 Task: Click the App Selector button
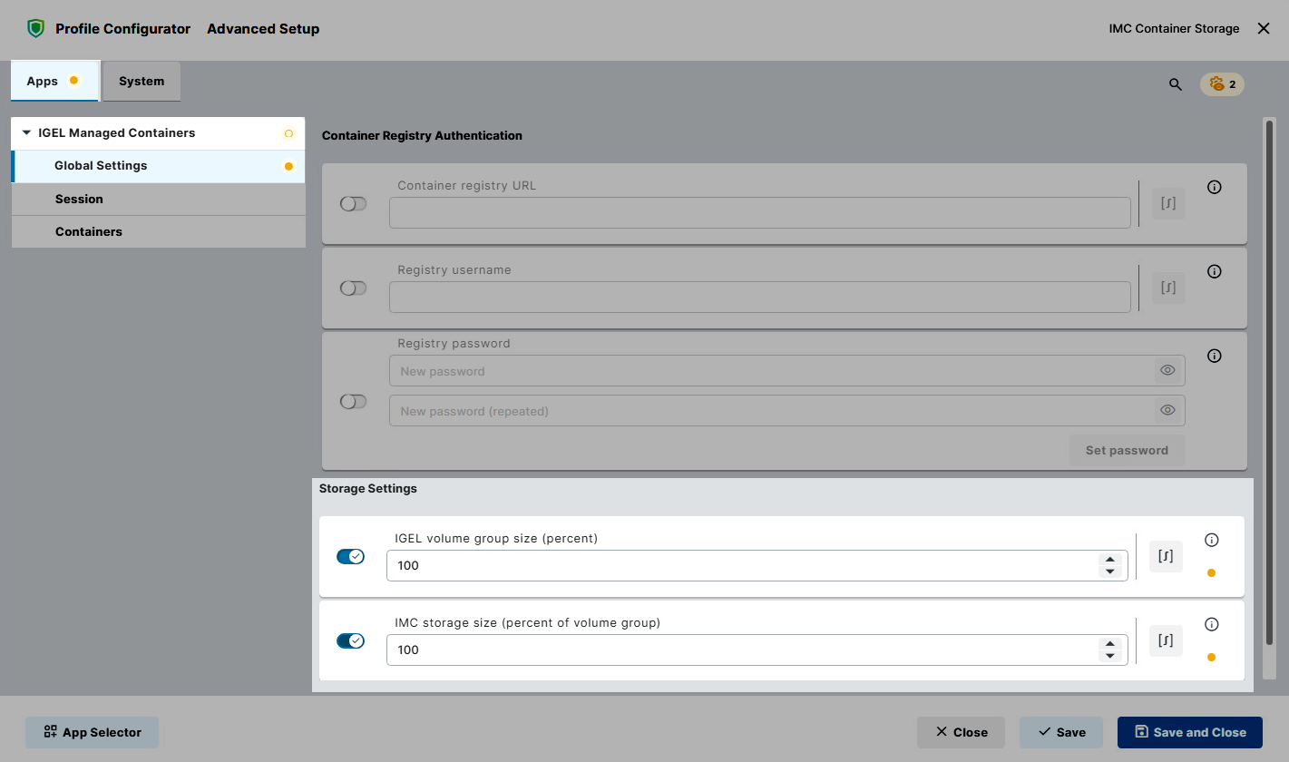[92, 732]
